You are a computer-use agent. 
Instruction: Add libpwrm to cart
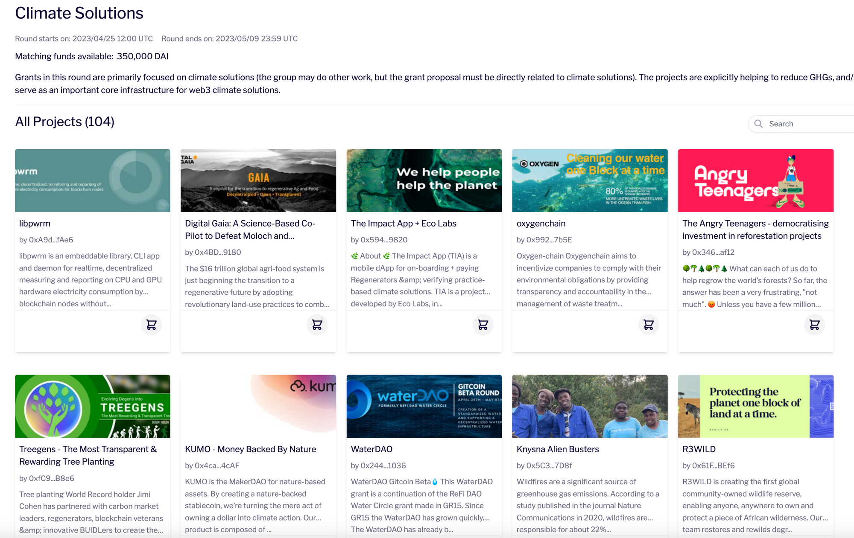click(151, 325)
